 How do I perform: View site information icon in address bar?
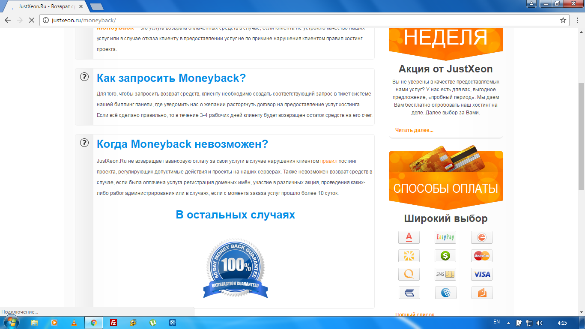tap(46, 20)
